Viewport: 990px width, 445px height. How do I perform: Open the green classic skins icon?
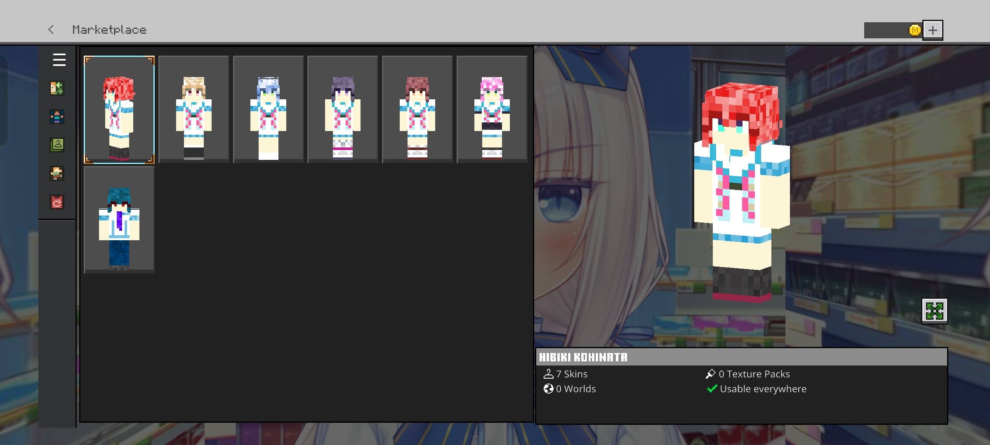(57, 145)
